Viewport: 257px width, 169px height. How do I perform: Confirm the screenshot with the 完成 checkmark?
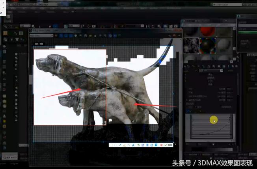[168, 145]
